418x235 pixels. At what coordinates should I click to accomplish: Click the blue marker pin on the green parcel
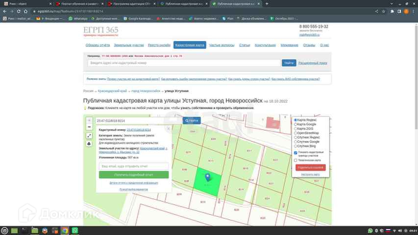pyautogui.click(x=208, y=177)
